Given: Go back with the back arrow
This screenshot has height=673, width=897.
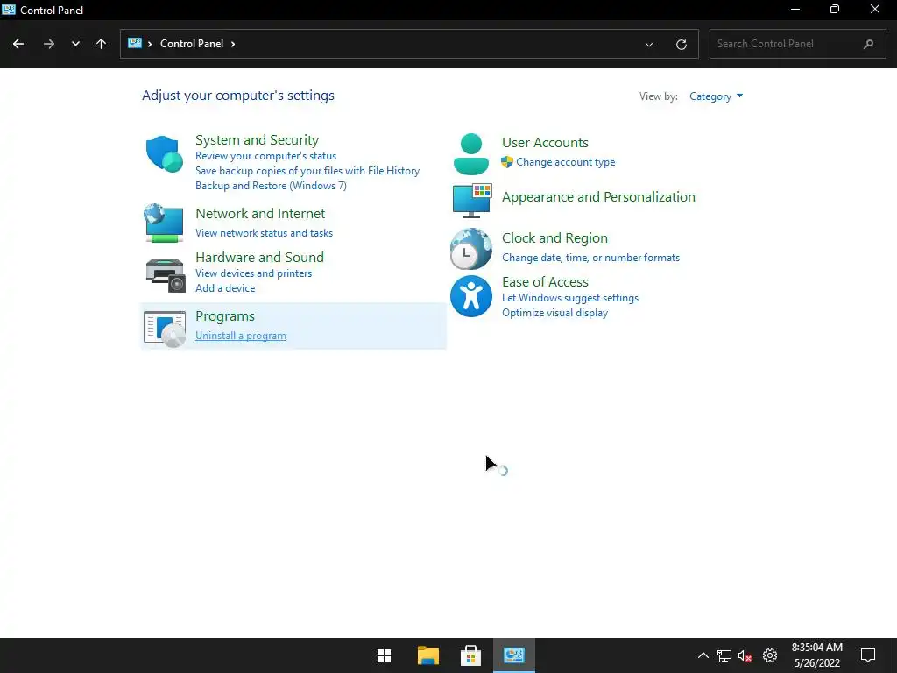Looking at the screenshot, I should pyautogui.click(x=18, y=44).
